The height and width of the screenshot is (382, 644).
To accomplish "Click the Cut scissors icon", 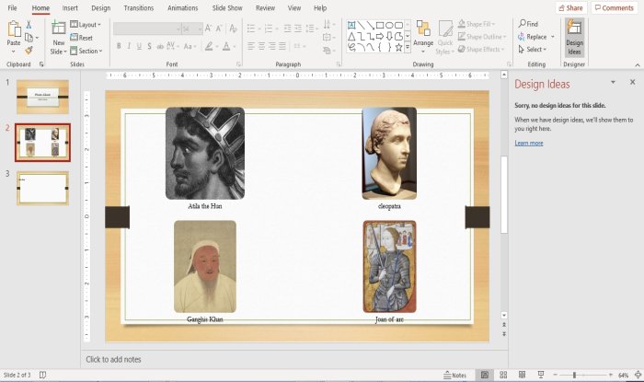I will point(29,25).
